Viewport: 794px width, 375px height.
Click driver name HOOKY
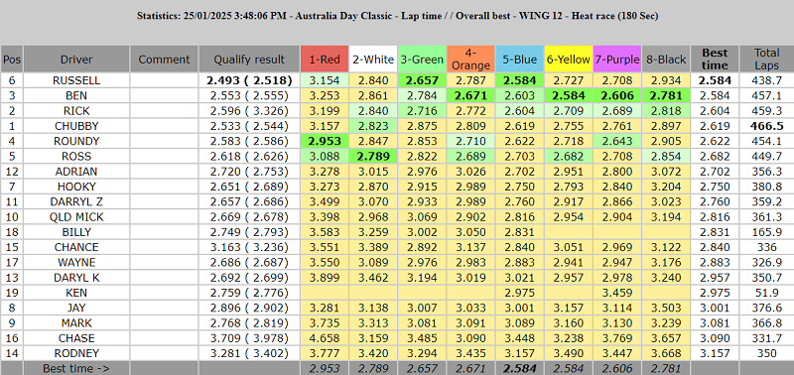point(76,187)
